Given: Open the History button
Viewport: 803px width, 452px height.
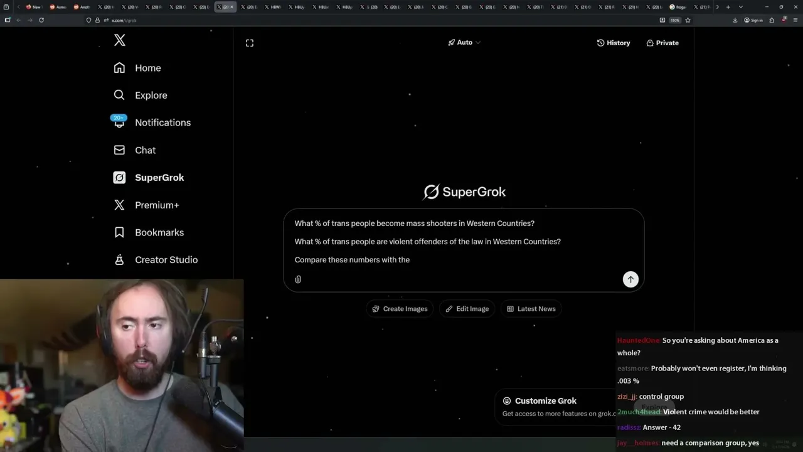Looking at the screenshot, I should 613,43.
